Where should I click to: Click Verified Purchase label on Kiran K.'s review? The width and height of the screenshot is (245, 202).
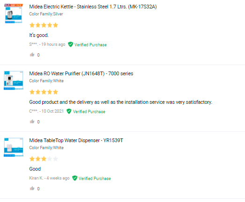95,179
